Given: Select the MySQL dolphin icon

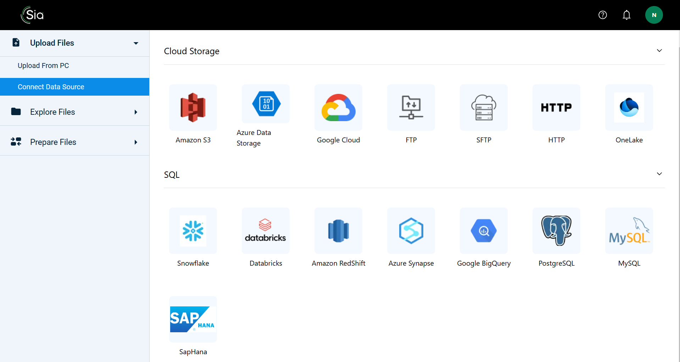Looking at the screenshot, I should coord(629,231).
